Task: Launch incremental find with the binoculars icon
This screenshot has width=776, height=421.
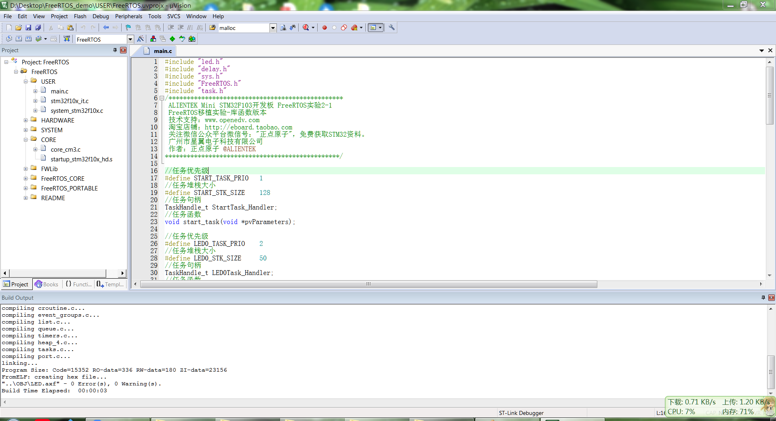Action: point(293,28)
